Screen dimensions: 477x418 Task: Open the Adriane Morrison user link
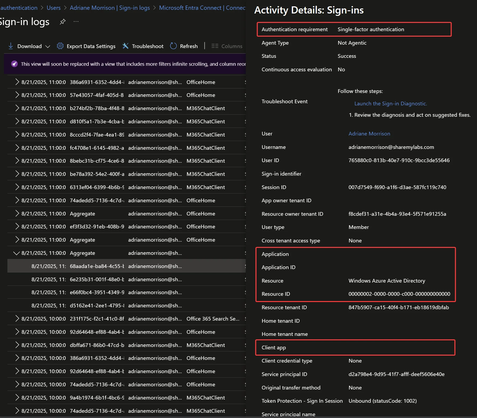point(369,134)
